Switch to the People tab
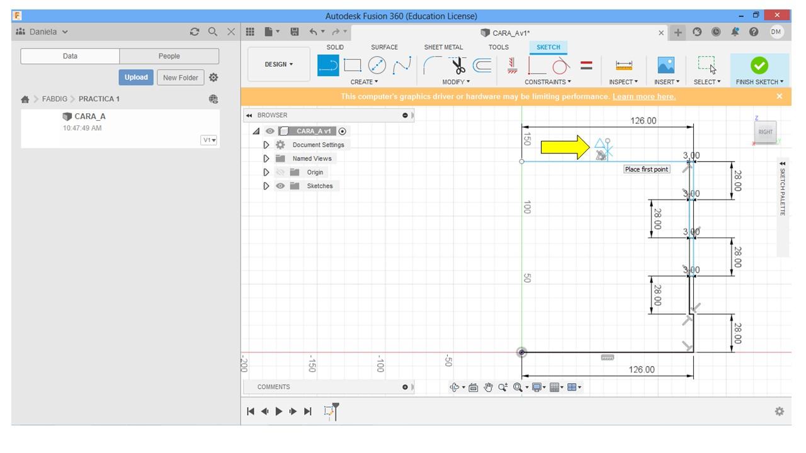Screen dimensions: 806x453 pos(169,56)
